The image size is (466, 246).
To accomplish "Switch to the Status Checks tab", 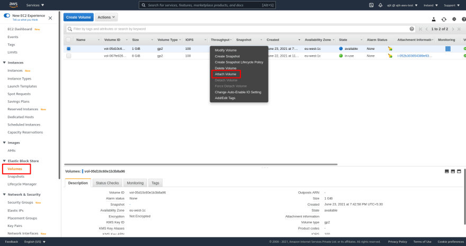I will (107, 183).
